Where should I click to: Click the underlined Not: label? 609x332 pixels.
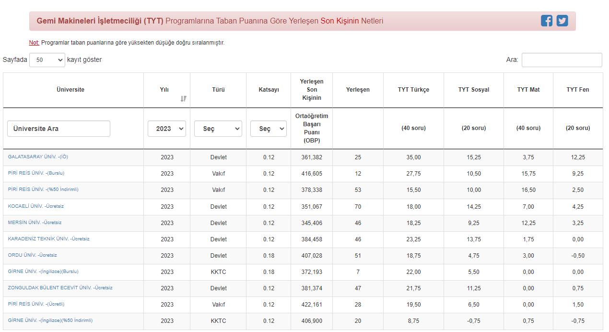tap(34, 43)
